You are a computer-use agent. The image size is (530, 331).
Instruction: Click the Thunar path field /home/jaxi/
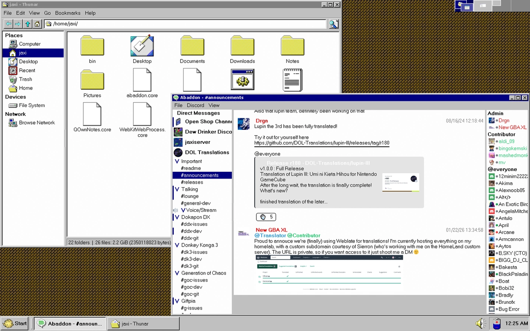(x=185, y=24)
